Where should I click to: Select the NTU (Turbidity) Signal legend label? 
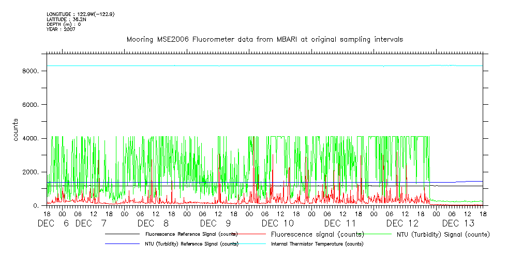click(443, 234)
